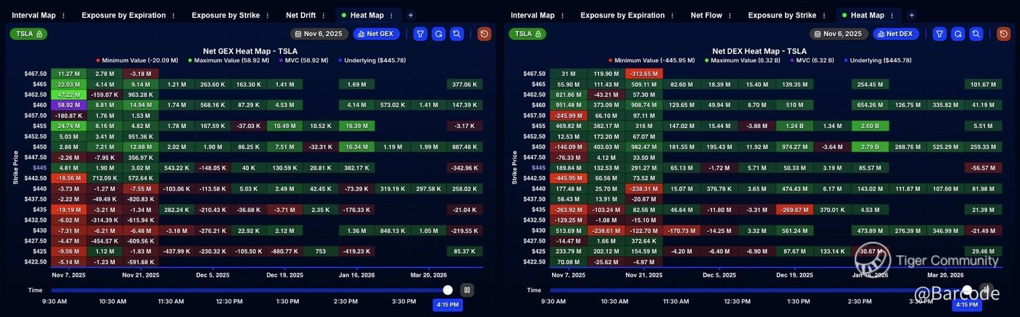
Task: Toggle MVC (6.32 B) legend item
Action: tap(812, 60)
